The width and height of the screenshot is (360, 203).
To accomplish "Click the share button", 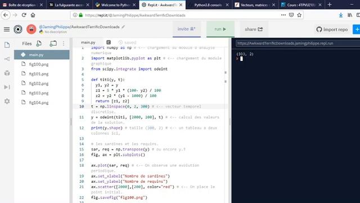I will click(254, 29).
